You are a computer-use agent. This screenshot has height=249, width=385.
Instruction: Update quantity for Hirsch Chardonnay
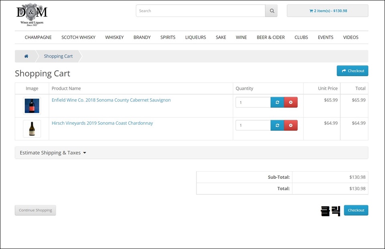click(x=278, y=125)
